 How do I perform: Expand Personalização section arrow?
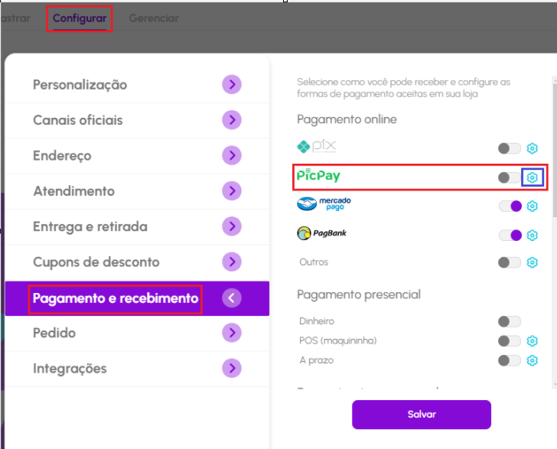[x=232, y=85]
